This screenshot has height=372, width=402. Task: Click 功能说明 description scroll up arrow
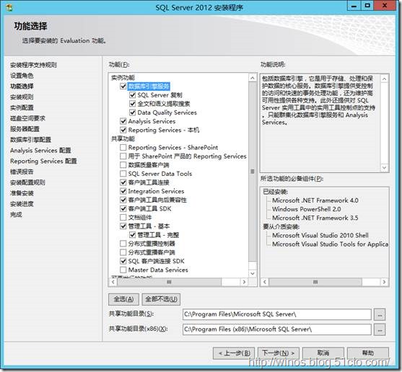pyautogui.click(x=384, y=79)
